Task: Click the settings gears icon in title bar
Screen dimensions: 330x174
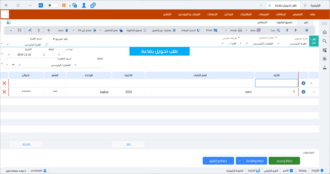Action: point(93,5)
